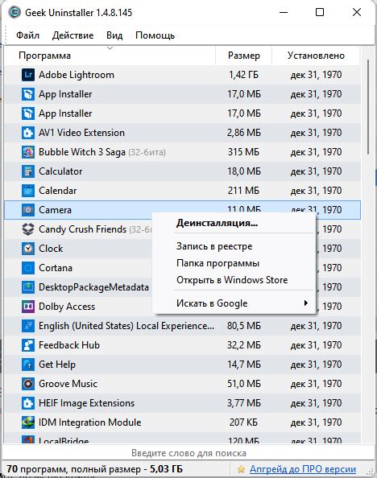Select the Groove Music icon
The image size is (377, 478).
pos(28,384)
